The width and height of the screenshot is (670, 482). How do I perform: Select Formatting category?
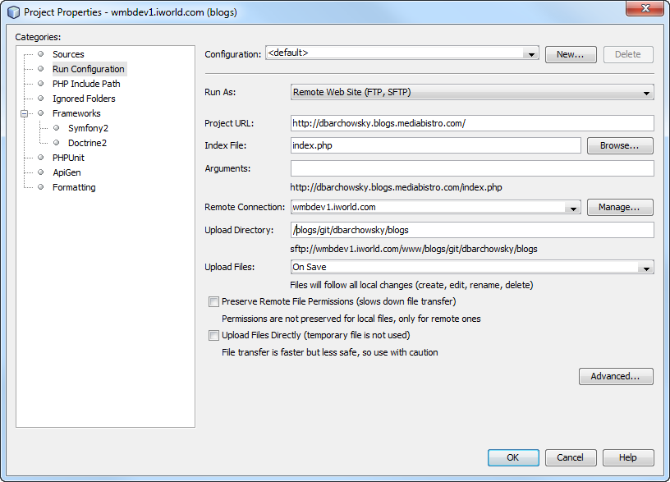coord(74,187)
